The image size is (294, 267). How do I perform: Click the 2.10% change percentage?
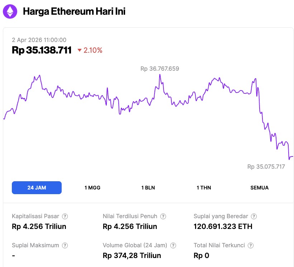point(93,51)
